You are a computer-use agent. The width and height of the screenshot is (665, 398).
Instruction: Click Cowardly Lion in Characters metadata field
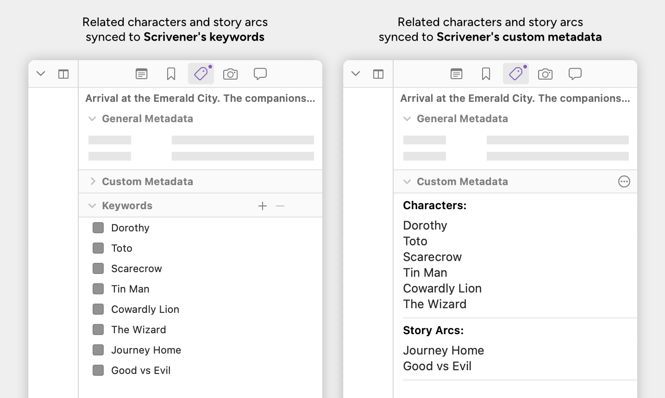click(x=442, y=288)
